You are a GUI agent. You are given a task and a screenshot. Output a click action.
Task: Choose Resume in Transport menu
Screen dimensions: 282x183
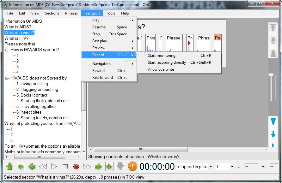click(109, 27)
